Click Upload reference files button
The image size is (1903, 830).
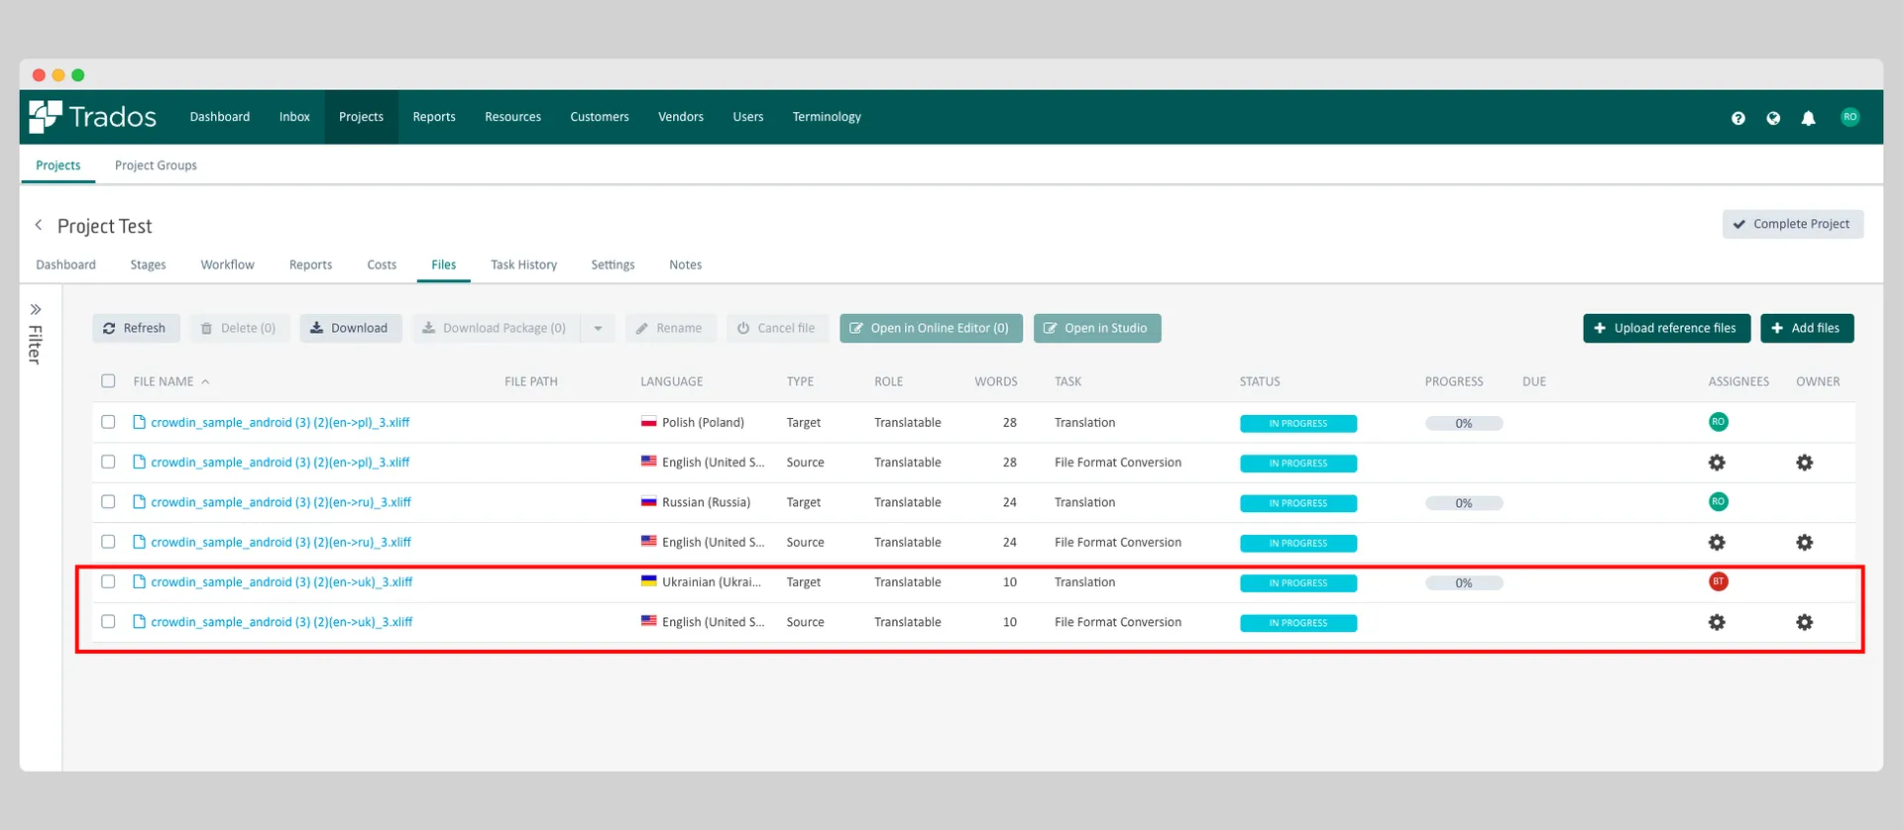1666,329
